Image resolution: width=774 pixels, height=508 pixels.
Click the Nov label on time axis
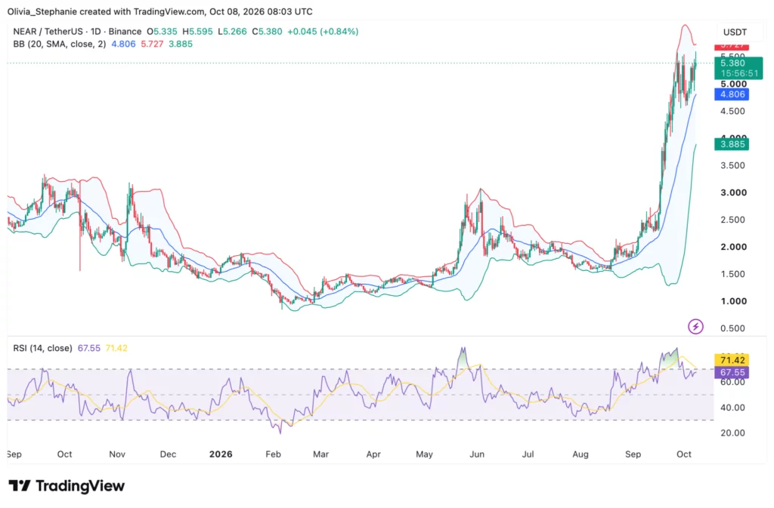point(117,454)
